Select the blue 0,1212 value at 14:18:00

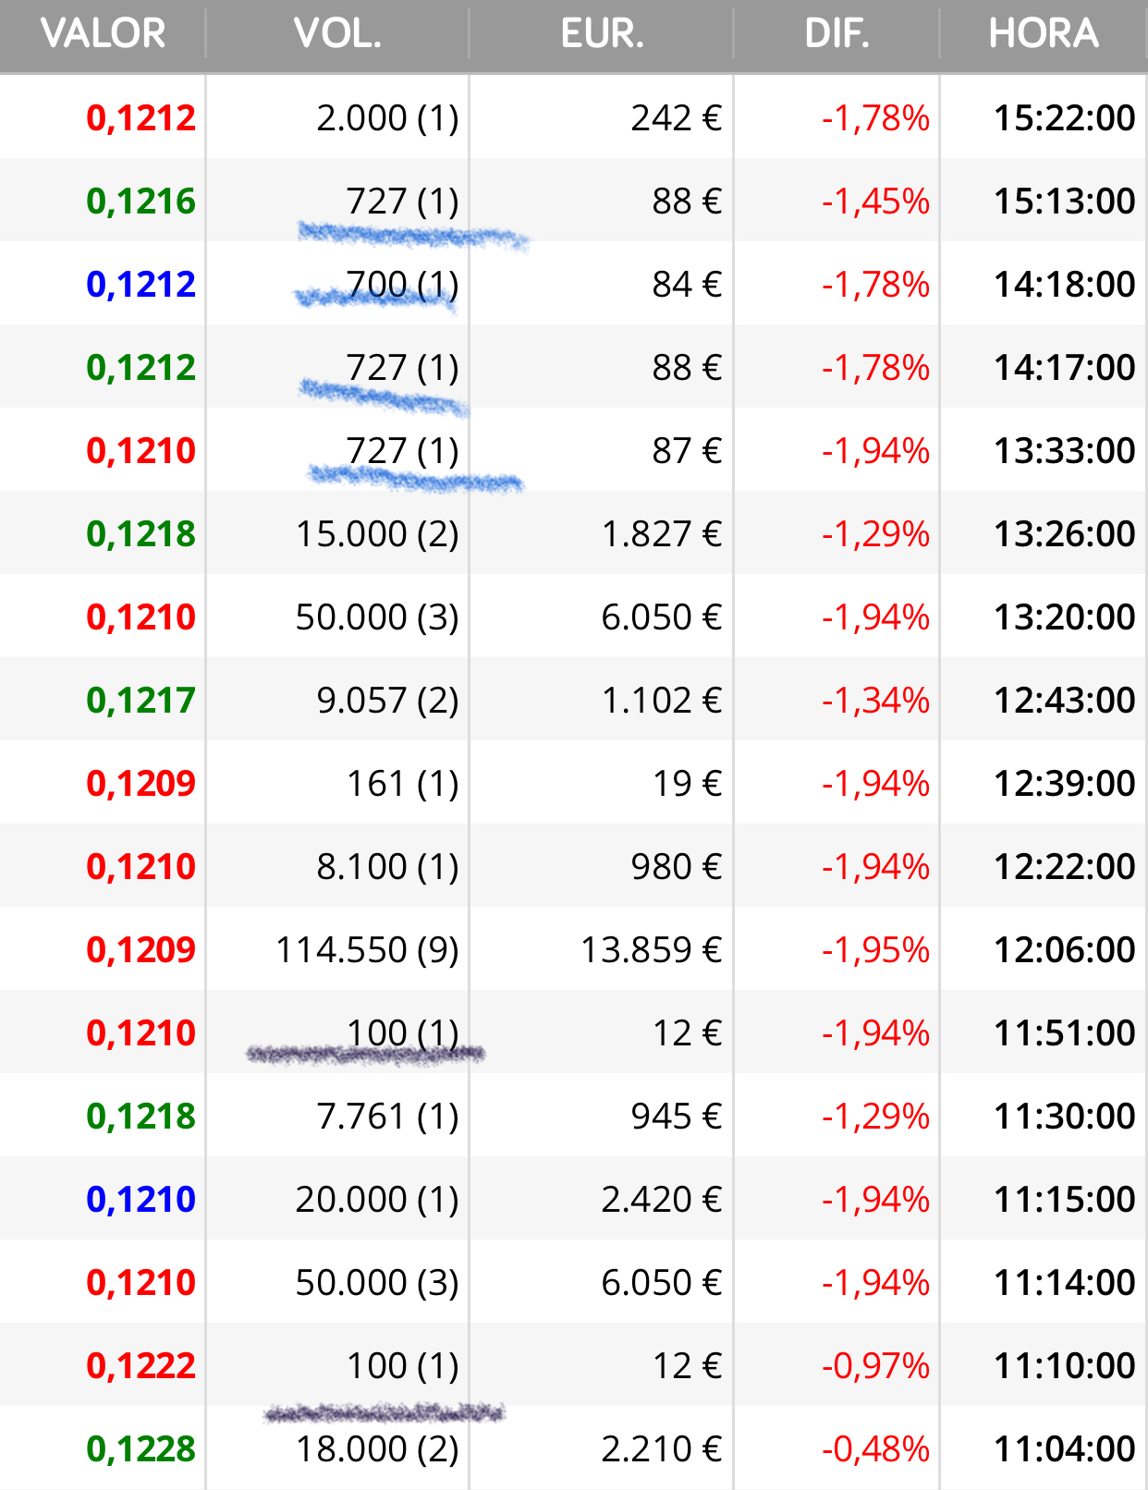pyautogui.click(x=141, y=285)
